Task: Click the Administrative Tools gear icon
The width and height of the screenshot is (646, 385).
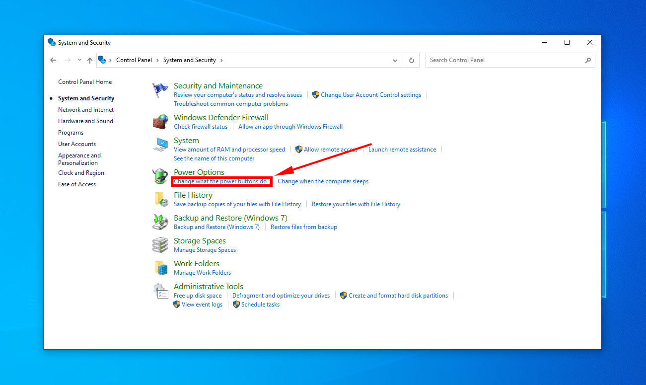Action: (160, 291)
